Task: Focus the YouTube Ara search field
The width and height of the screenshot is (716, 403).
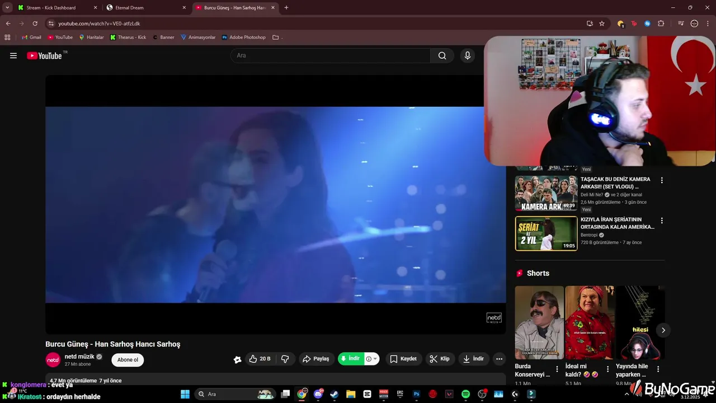Action: click(330, 55)
